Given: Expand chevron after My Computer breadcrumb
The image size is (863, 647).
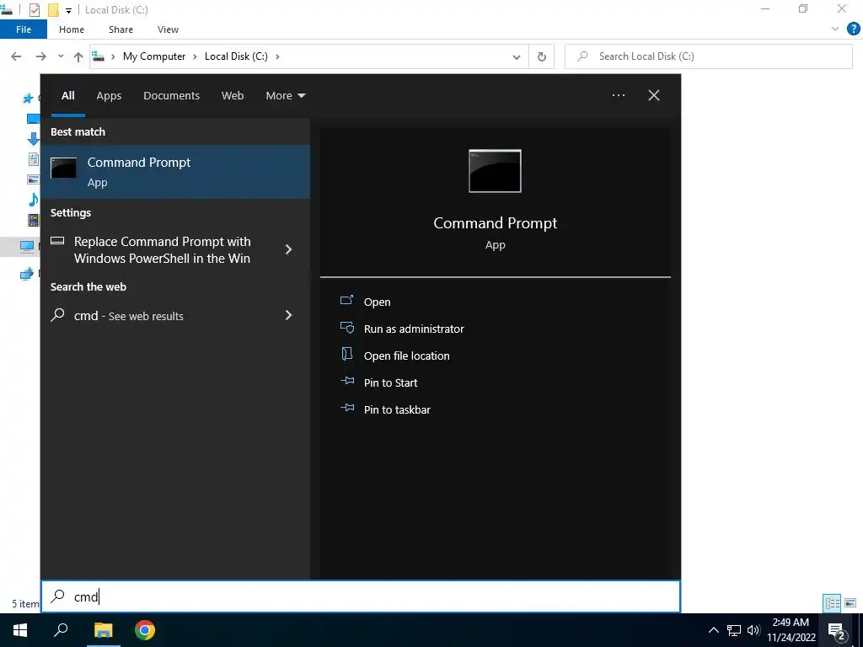Looking at the screenshot, I should coord(195,56).
